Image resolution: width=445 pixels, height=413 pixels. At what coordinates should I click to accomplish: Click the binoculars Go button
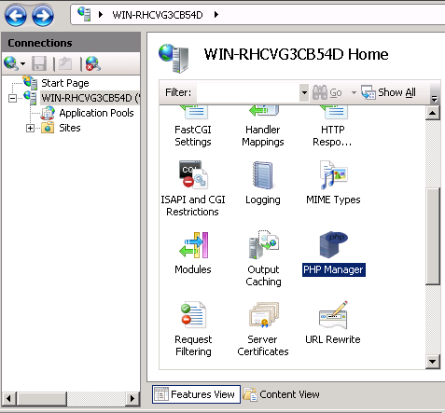(x=327, y=92)
